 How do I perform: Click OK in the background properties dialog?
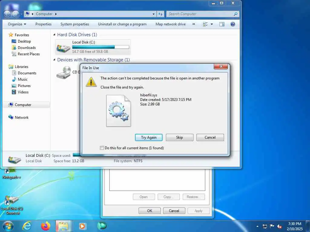tap(150, 211)
